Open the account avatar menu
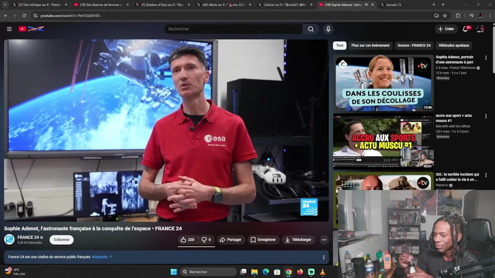The width and height of the screenshot is (495, 278). (480, 29)
